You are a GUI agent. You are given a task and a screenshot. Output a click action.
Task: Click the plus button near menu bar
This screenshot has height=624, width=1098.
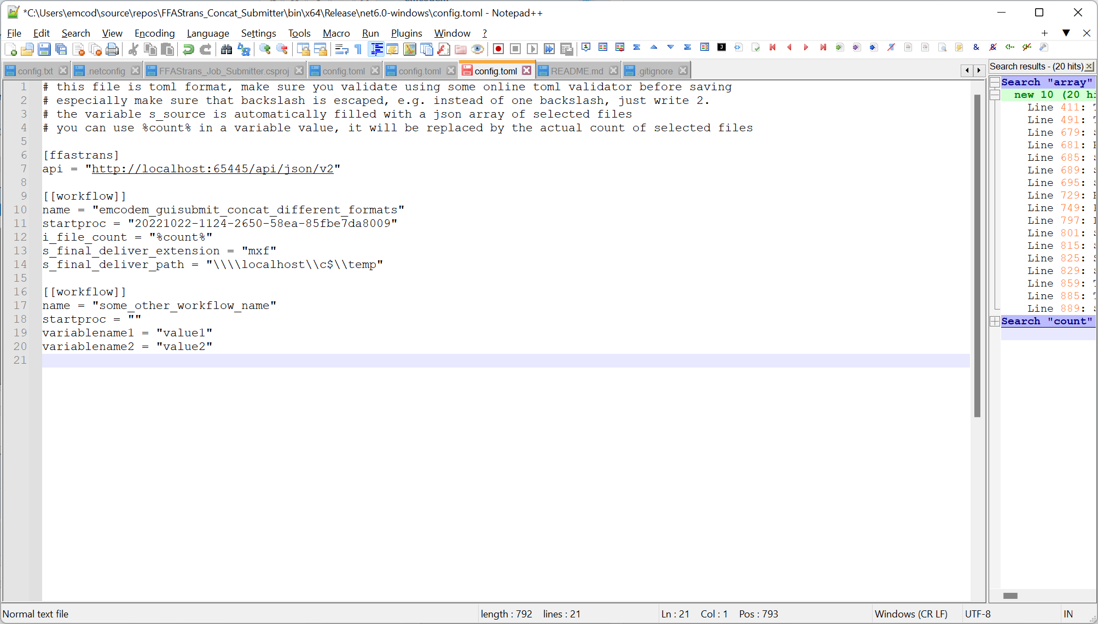tap(1044, 33)
